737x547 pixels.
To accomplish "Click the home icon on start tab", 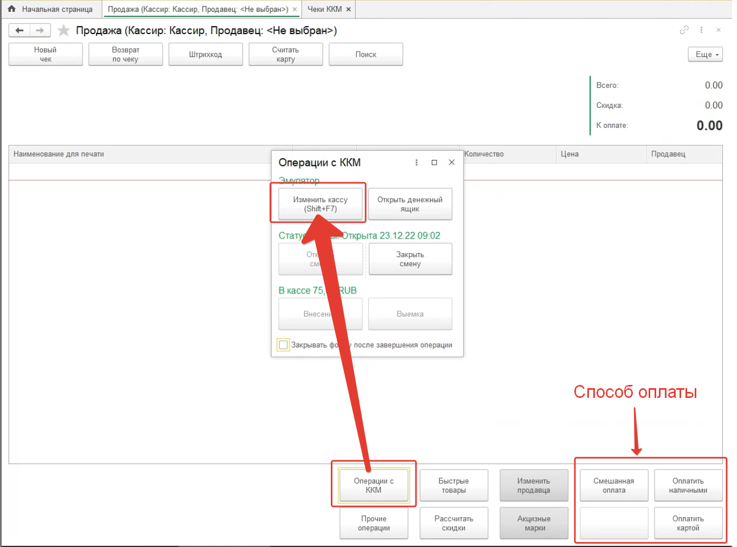I will pos(11,9).
